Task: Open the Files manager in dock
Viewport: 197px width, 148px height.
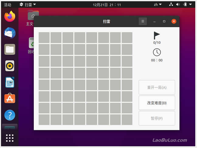Action: [10, 49]
